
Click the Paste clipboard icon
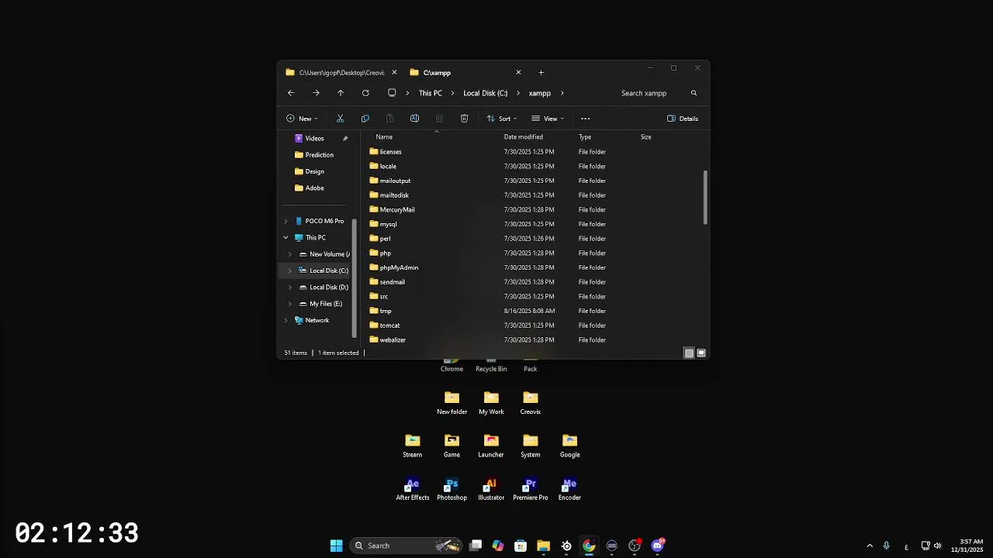coord(389,119)
